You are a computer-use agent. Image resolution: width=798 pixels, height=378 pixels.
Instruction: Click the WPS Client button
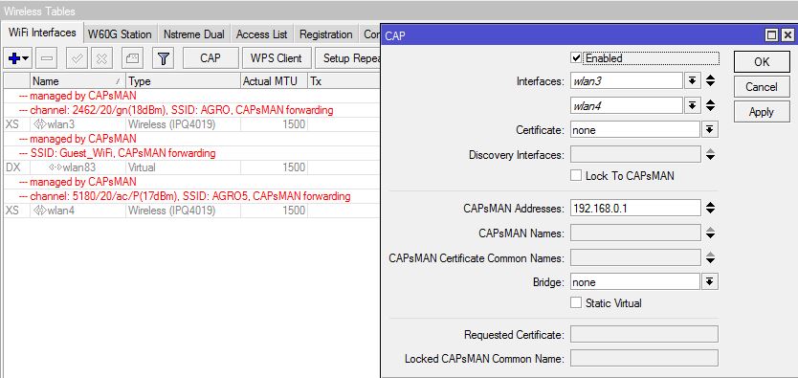277,58
